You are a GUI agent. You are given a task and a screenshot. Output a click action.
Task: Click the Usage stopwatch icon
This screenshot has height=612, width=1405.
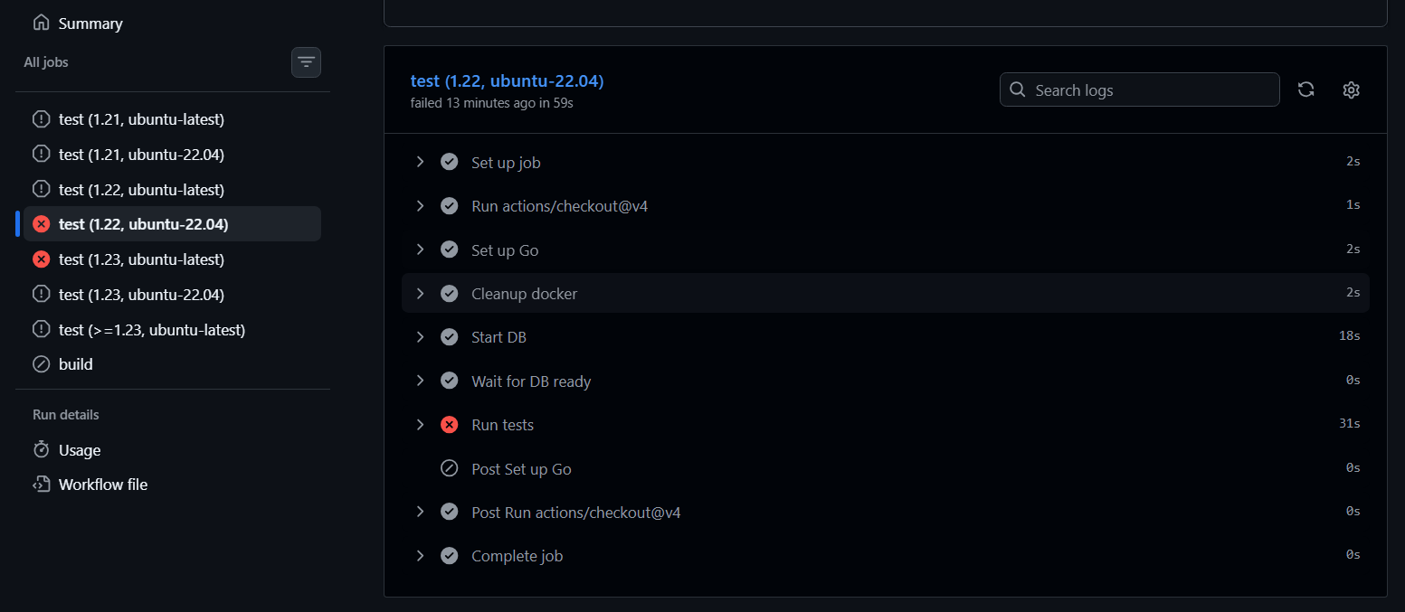(41, 450)
